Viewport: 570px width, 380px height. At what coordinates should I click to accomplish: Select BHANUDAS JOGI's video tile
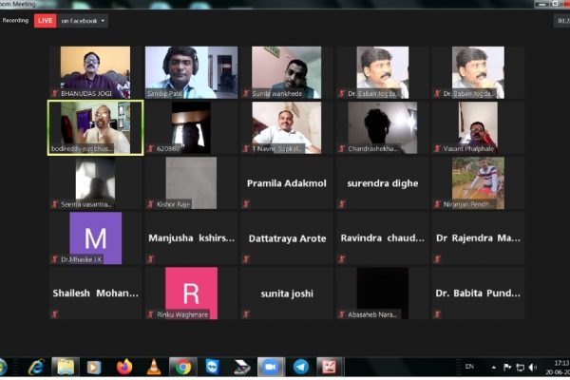(x=95, y=72)
